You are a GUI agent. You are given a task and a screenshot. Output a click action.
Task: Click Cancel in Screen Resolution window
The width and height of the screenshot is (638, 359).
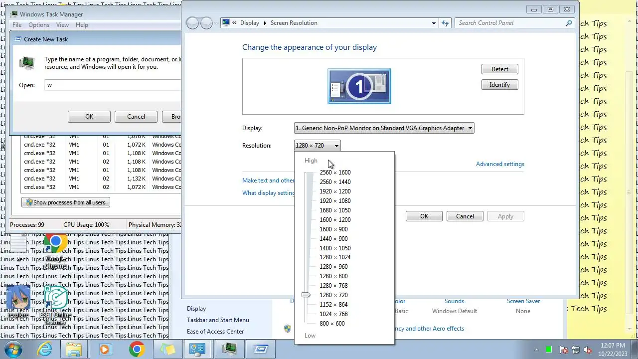click(x=465, y=216)
